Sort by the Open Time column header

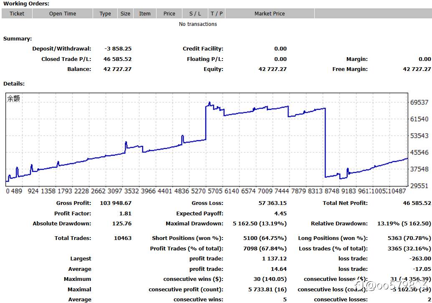[63, 13]
